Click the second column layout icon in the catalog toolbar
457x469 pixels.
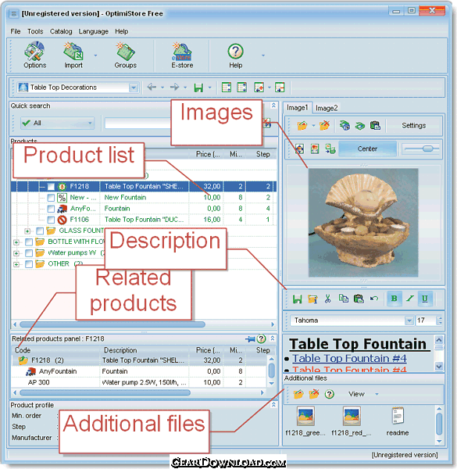click(241, 88)
